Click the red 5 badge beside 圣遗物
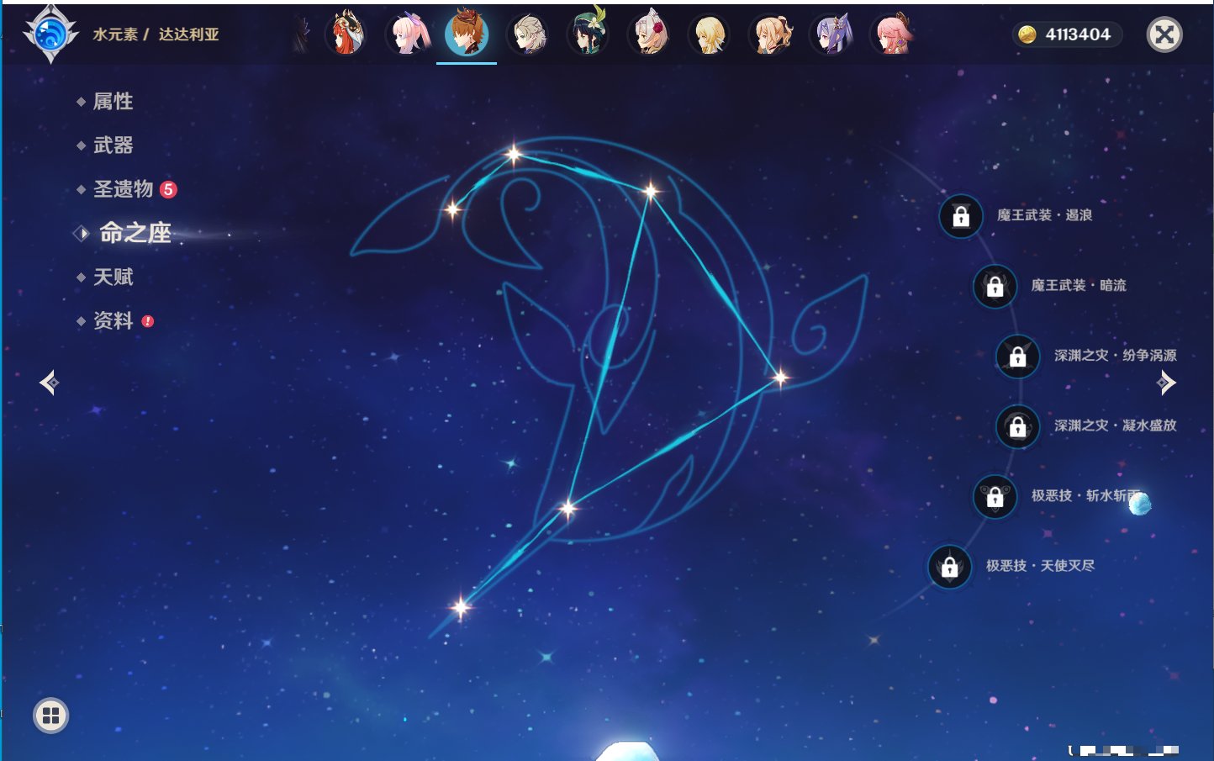This screenshot has width=1214, height=761. coord(168,189)
